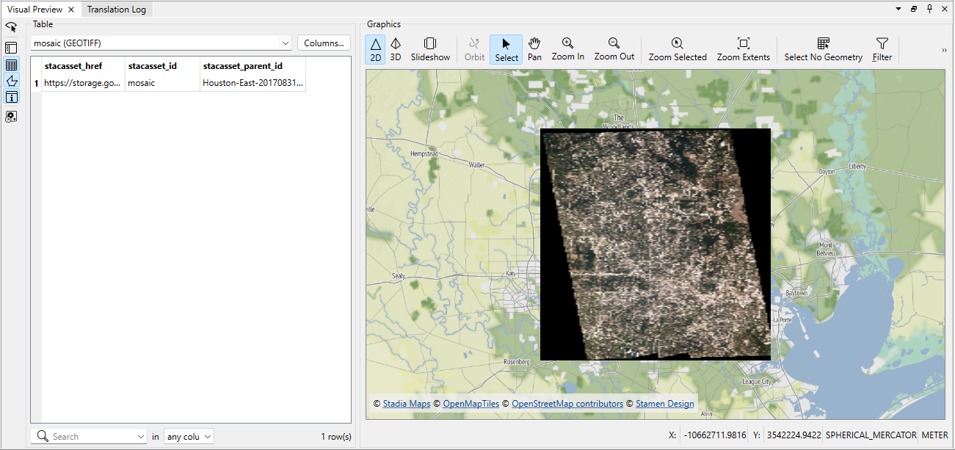The height and width of the screenshot is (450, 955).
Task: Open the OpenStreetMap contributors link
Action: pyautogui.click(x=567, y=404)
